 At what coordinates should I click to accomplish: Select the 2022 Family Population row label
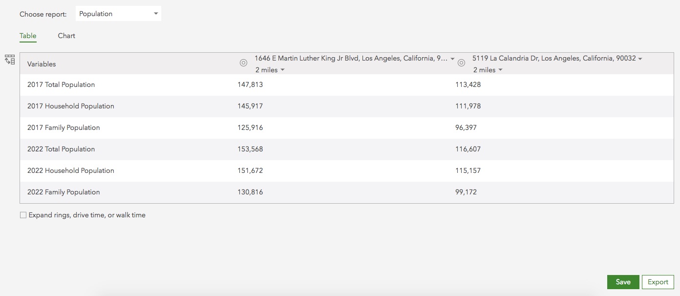coord(64,192)
